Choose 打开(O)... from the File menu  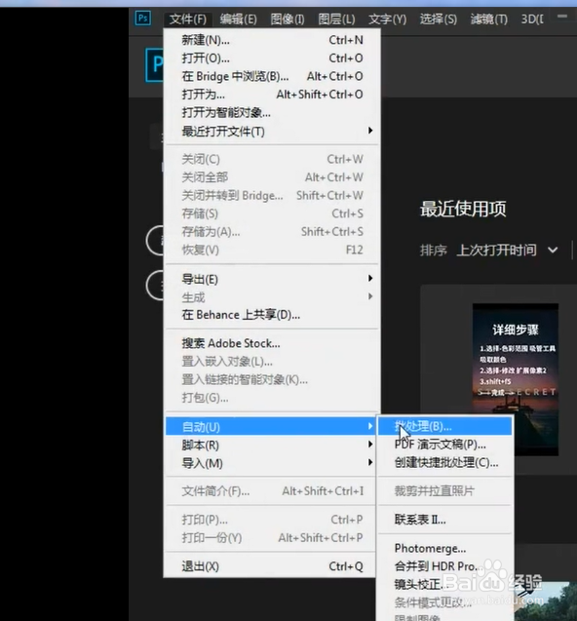point(272,58)
